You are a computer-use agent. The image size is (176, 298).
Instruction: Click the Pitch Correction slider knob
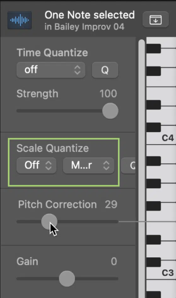(49, 222)
